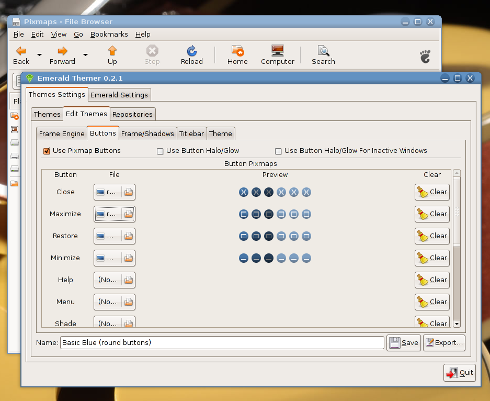The width and height of the screenshot is (490, 401).
Task: Open the Menu pixmap file chooser field
Action: click(115, 302)
